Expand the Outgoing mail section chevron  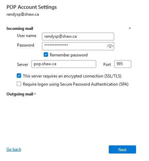coord(35,94)
